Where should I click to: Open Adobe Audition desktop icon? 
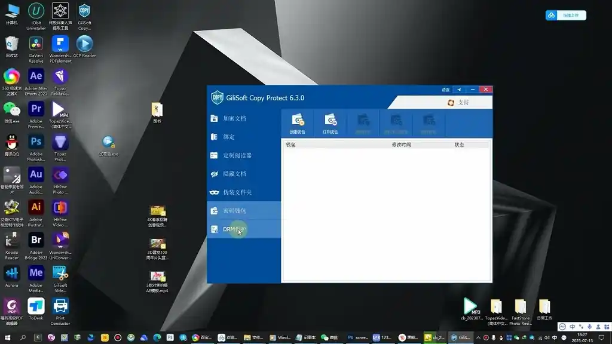[x=36, y=180]
